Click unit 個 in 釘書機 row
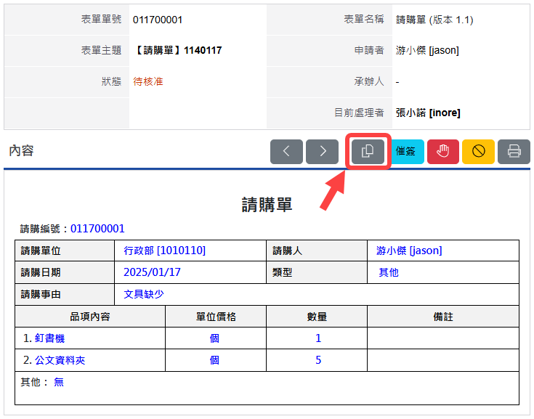This screenshot has height=419, width=534. (214, 338)
